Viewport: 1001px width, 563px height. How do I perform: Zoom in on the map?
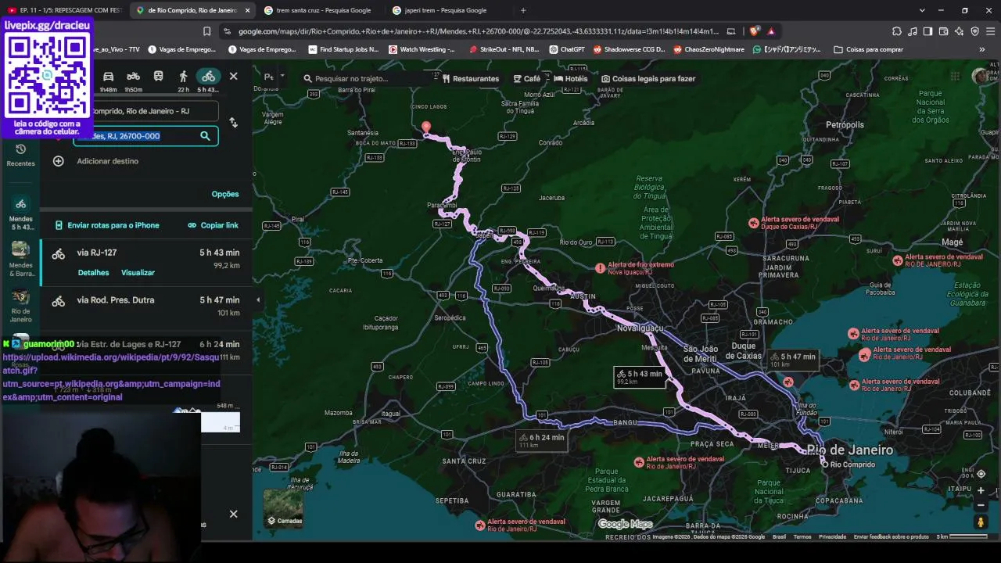pyautogui.click(x=981, y=490)
